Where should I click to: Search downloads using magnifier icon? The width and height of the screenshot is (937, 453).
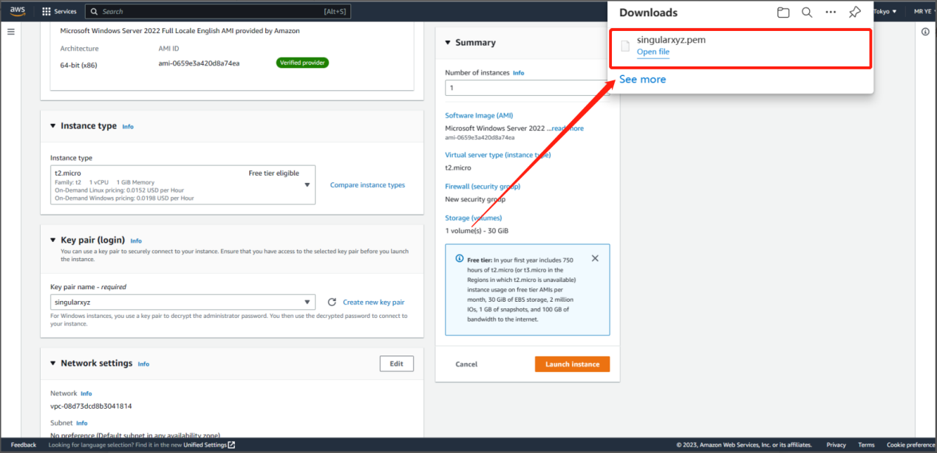[807, 13]
